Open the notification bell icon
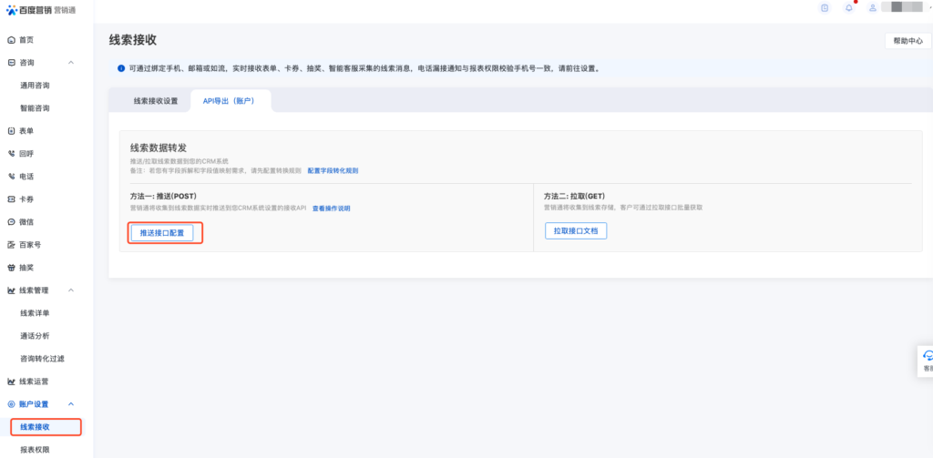 (x=849, y=8)
